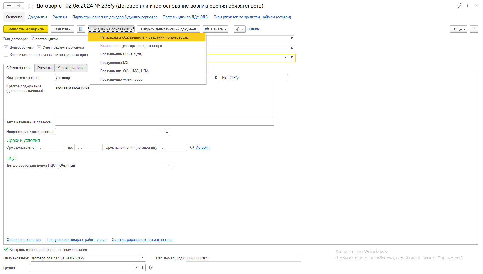Open the Наименование dropdown arrow
This screenshot has height=274, width=483.
coord(143,258)
